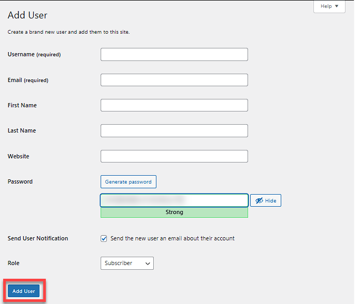Image resolution: width=355 pixels, height=304 pixels.
Task: Open the Help dropdown tab
Action: click(329, 6)
